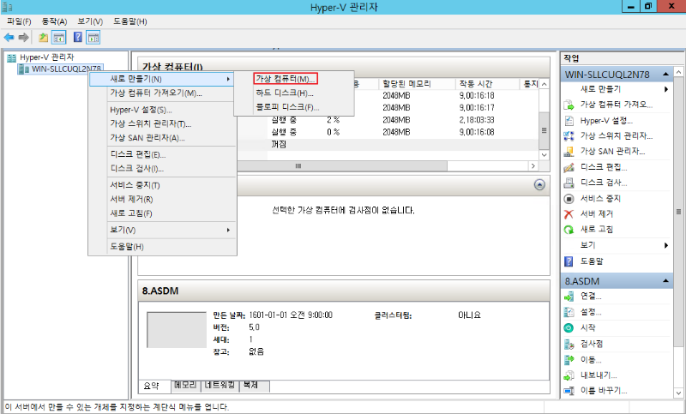The height and width of the screenshot is (414, 686).
Task: Open the 도움말(H) menu in menu bar
Action: (x=130, y=21)
